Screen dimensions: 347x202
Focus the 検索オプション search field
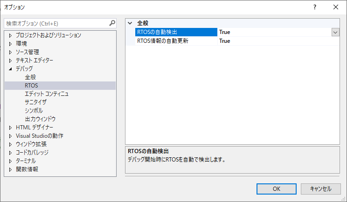(x=56, y=23)
